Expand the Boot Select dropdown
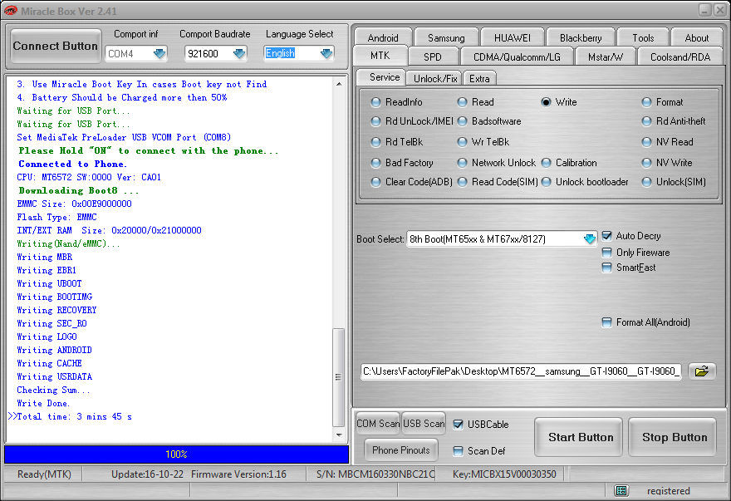This screenshot has height=501, width=731. [x=589, y=238]
